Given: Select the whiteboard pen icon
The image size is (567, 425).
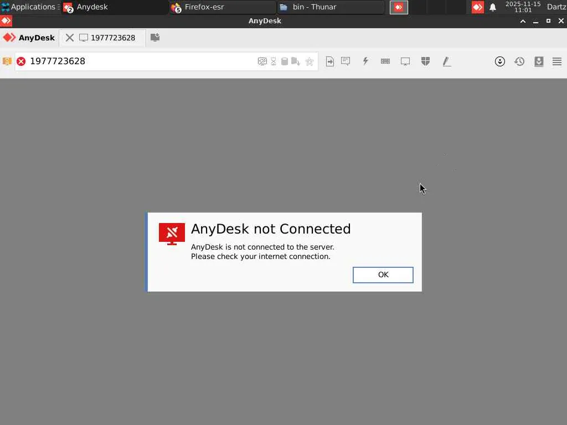Looking at the screenshot, I should [447, 62].
